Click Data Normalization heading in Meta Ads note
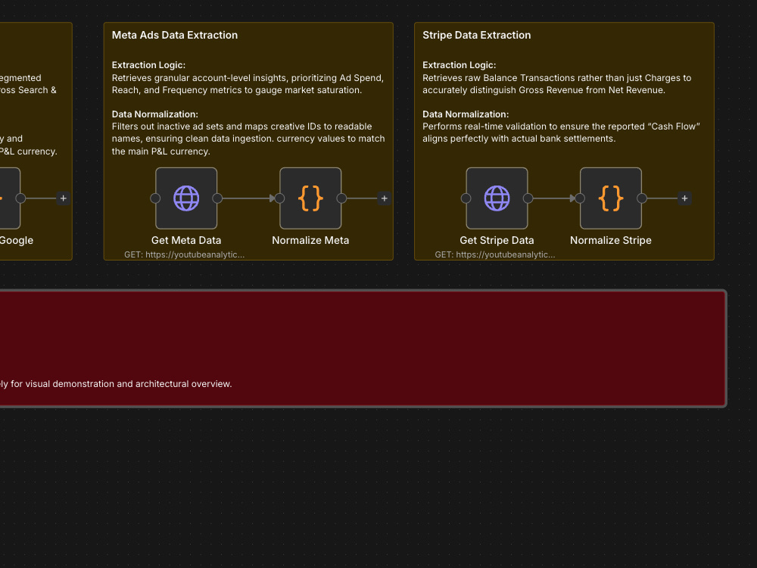Viewport: 757px width, 568px height. tap(155, 114)
